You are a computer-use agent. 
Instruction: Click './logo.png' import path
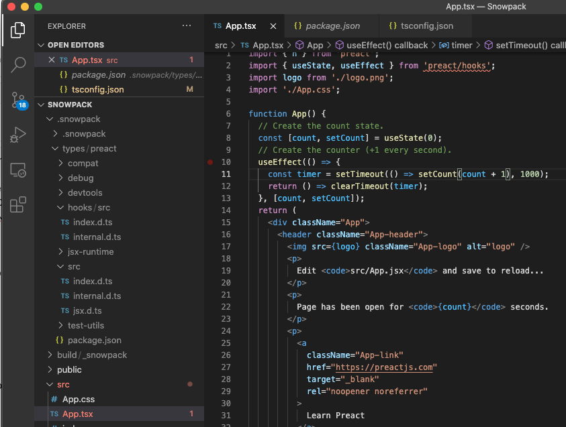(x=361, y=78)
